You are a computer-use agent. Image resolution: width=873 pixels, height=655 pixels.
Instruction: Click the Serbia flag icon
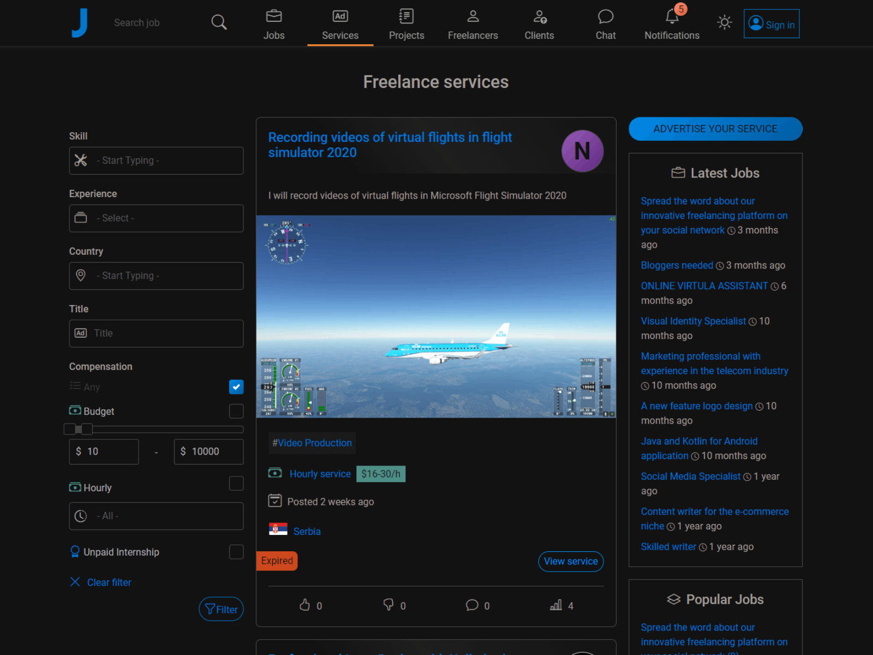coord(278,529)
